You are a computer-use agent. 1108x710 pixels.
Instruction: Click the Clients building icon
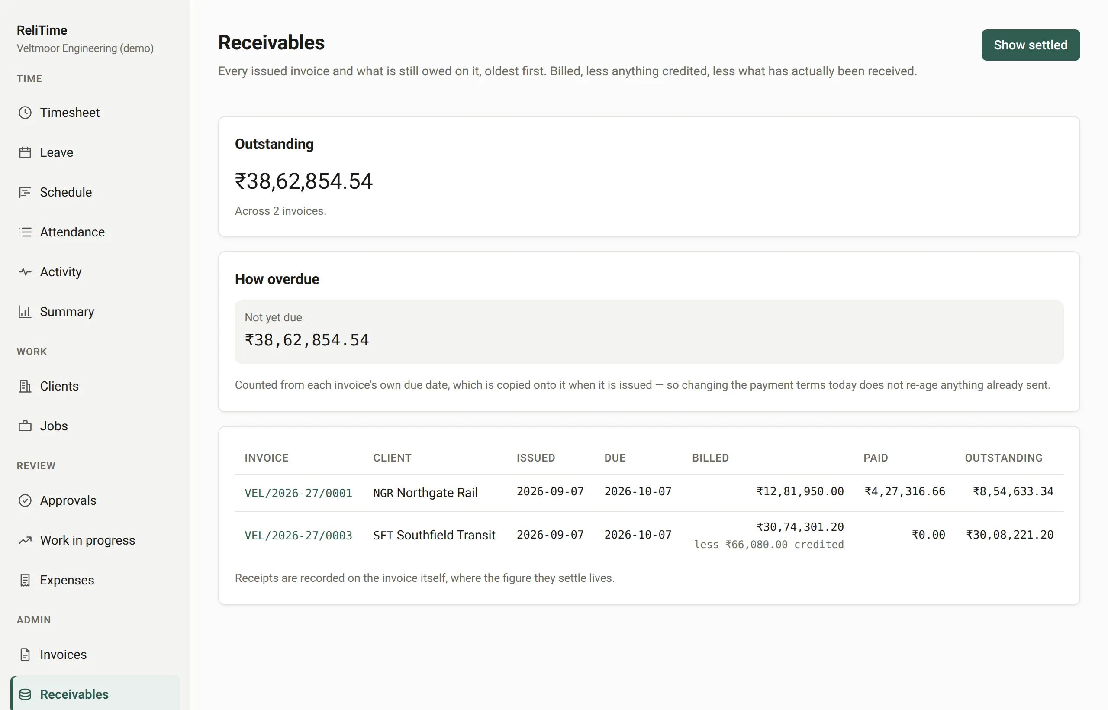25,386
